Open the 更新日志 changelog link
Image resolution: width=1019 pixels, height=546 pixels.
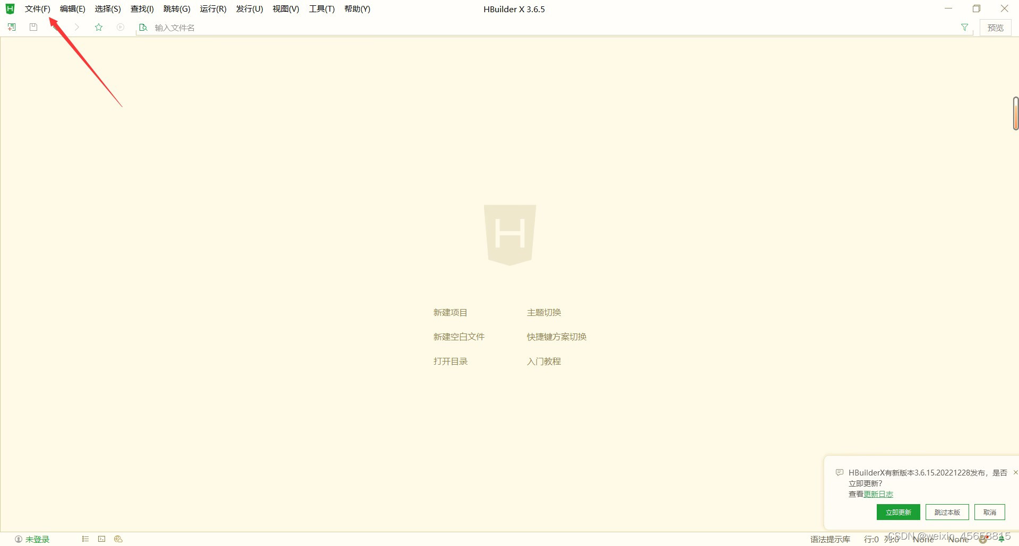click(878, 494)
